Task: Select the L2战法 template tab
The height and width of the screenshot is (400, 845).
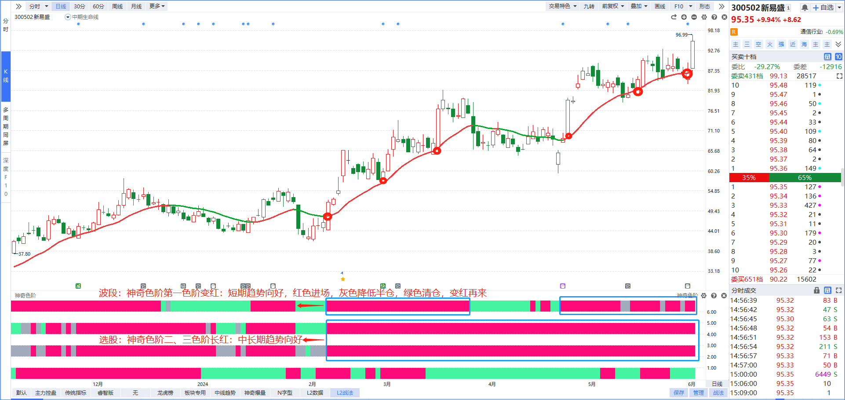Action: coord(345,393)
